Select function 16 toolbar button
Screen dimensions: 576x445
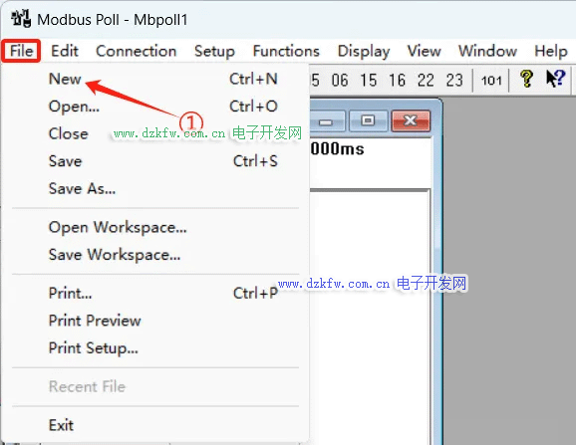[397, 80]
